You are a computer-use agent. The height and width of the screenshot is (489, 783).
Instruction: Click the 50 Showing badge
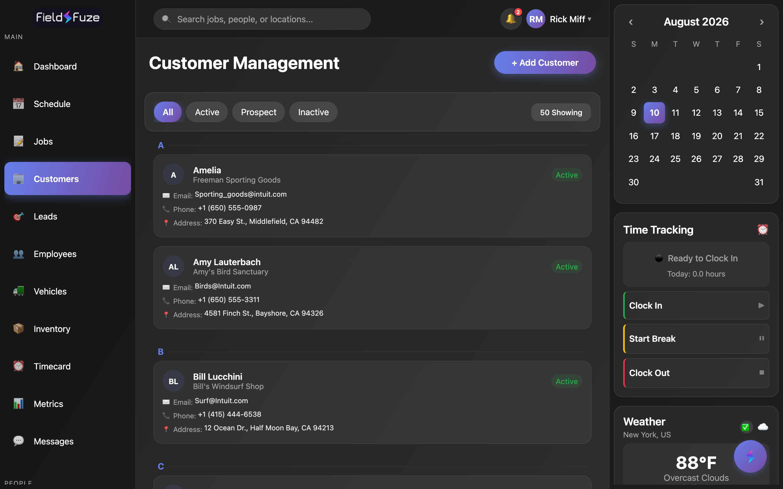click(x=561, y=112)
